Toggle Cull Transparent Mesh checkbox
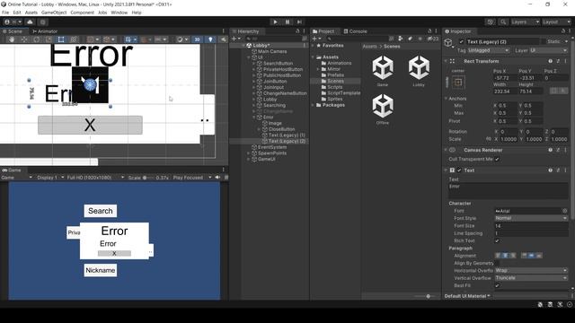This screenshot has height=323, width=575. (x=497, y=160)
